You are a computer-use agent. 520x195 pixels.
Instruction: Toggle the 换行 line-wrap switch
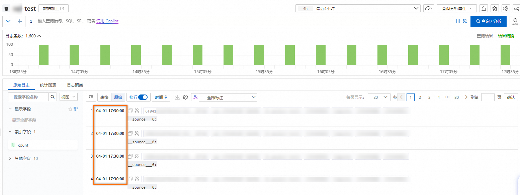pyautogui.click(x=143, y=97)
